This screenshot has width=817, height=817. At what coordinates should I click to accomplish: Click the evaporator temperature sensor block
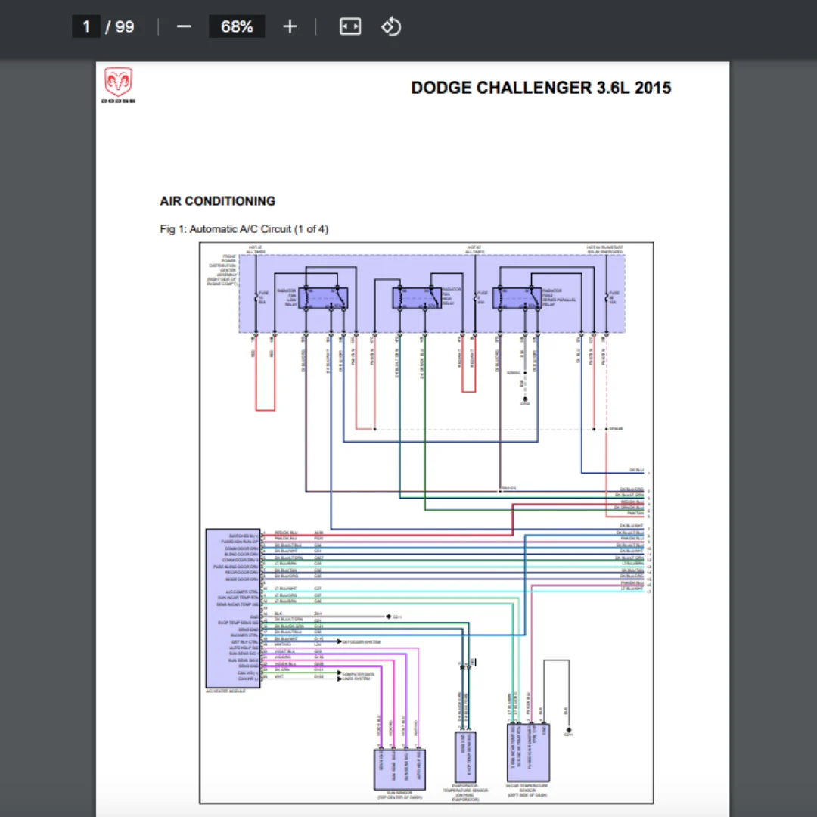coord(464,757)
